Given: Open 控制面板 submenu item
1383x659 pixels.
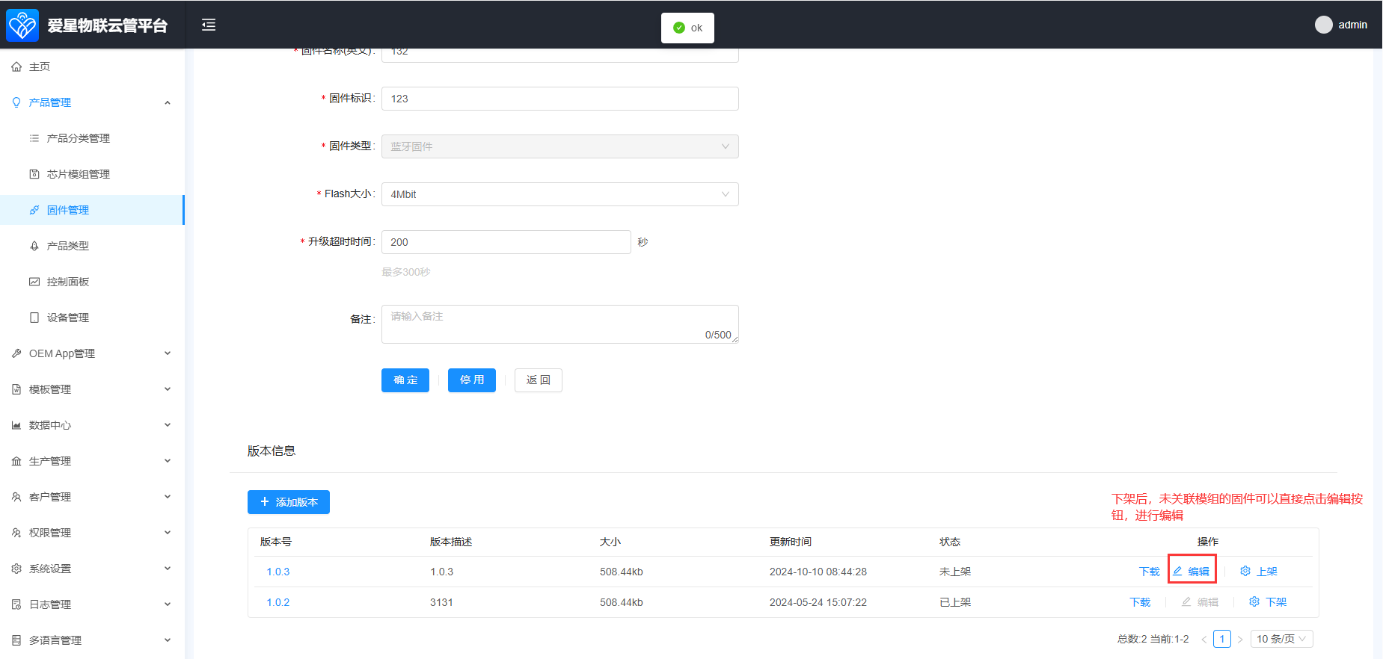Looking at the screenshot, I should (x=92, y=282).
